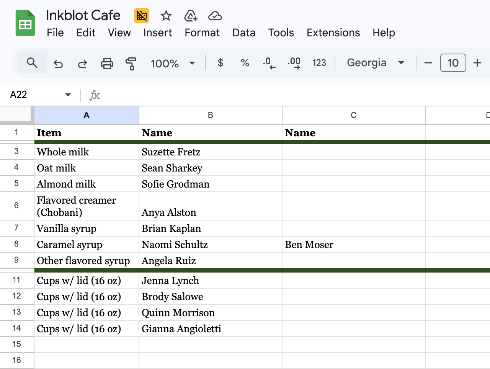
Task: Undo the last action
Action: pos(58,63)
